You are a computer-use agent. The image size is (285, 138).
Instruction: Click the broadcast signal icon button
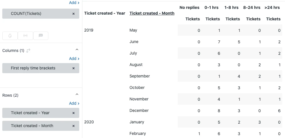click(x=25, y=36)
